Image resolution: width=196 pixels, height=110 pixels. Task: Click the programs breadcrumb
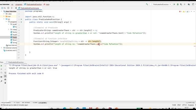(19, 4)
